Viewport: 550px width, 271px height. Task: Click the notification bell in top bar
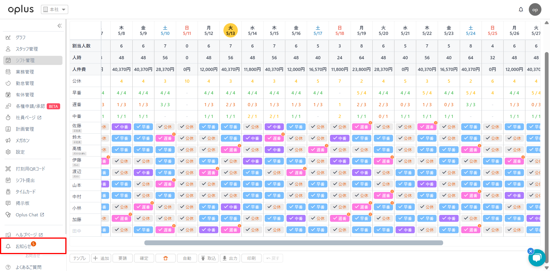[521, 9]
